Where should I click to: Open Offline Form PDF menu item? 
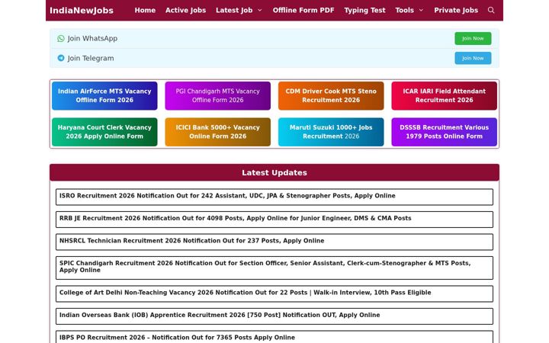point(303,10)
